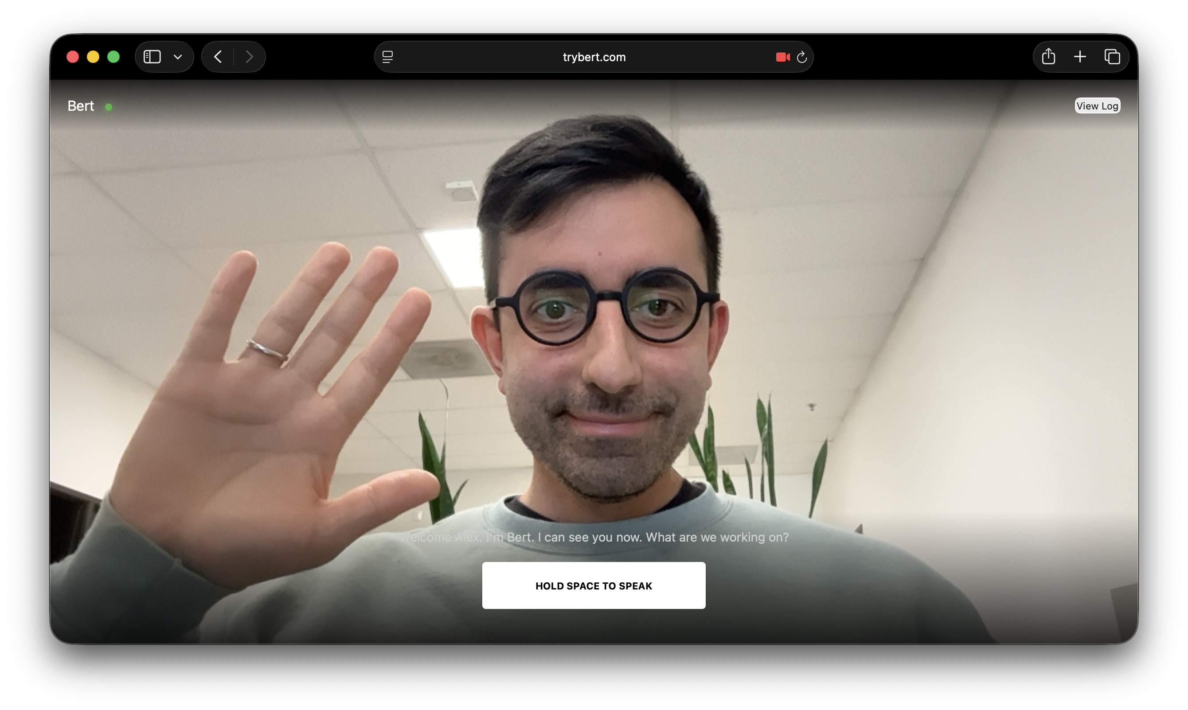
Task: Show the tab overview icon
Action: click(1112, 57)
